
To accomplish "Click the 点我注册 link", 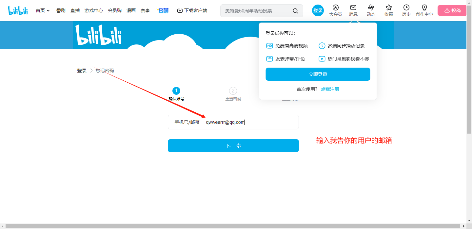I will [330, 89].
